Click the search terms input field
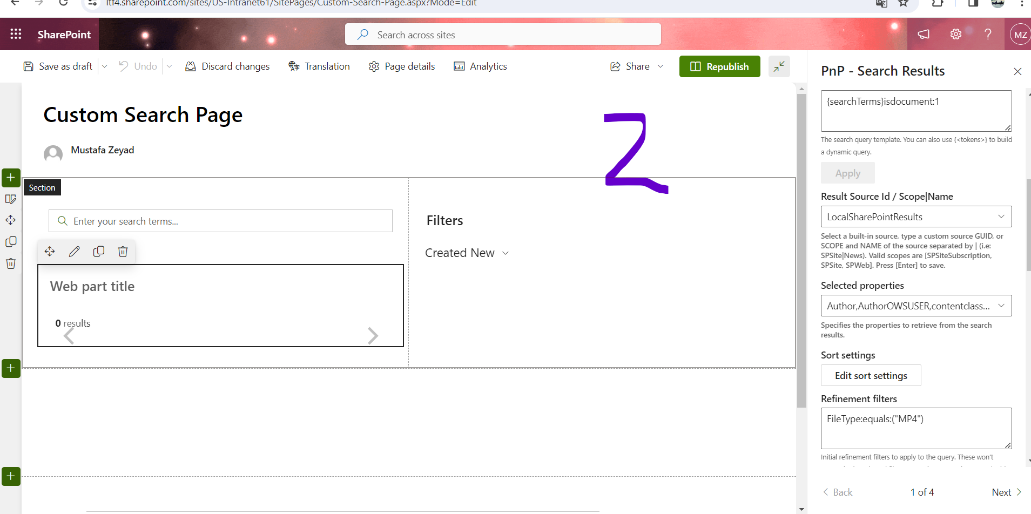This screenshot has width=1031, height=514. [220, 221]
